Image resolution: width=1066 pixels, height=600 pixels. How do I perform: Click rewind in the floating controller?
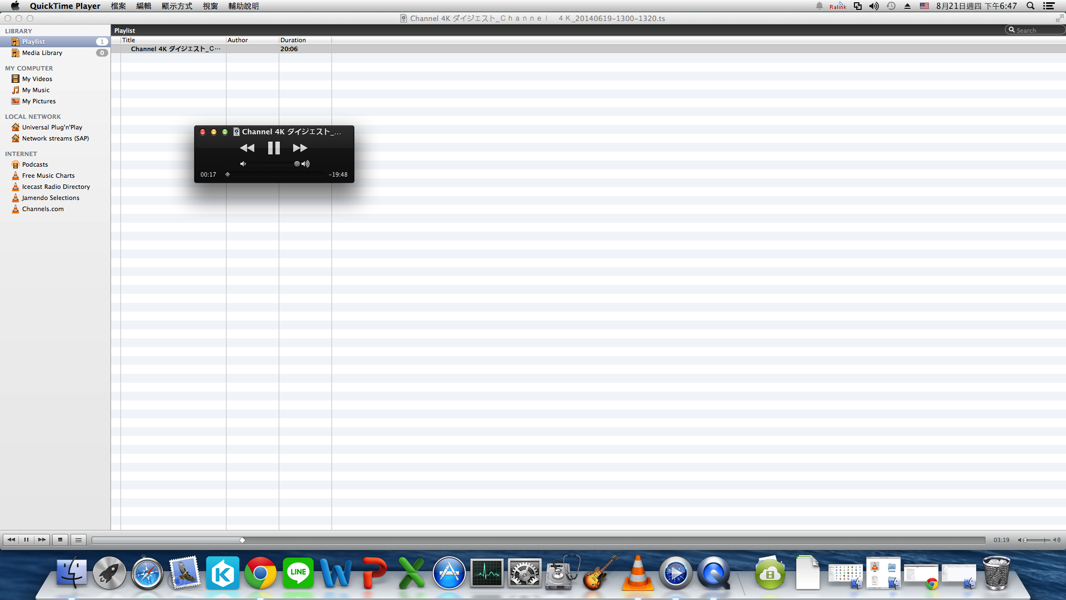[247, 148]
